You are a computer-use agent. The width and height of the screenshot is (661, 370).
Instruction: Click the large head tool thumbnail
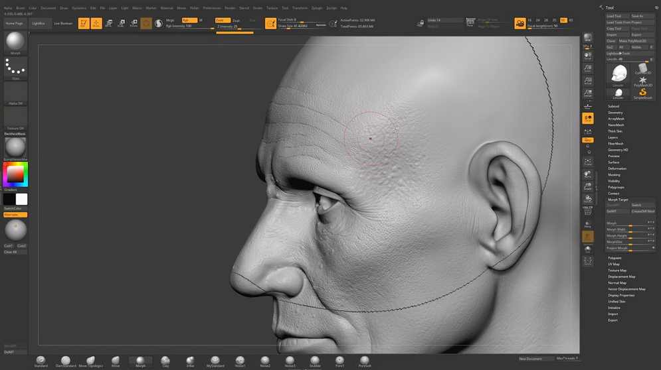click(x=618, y=75)
